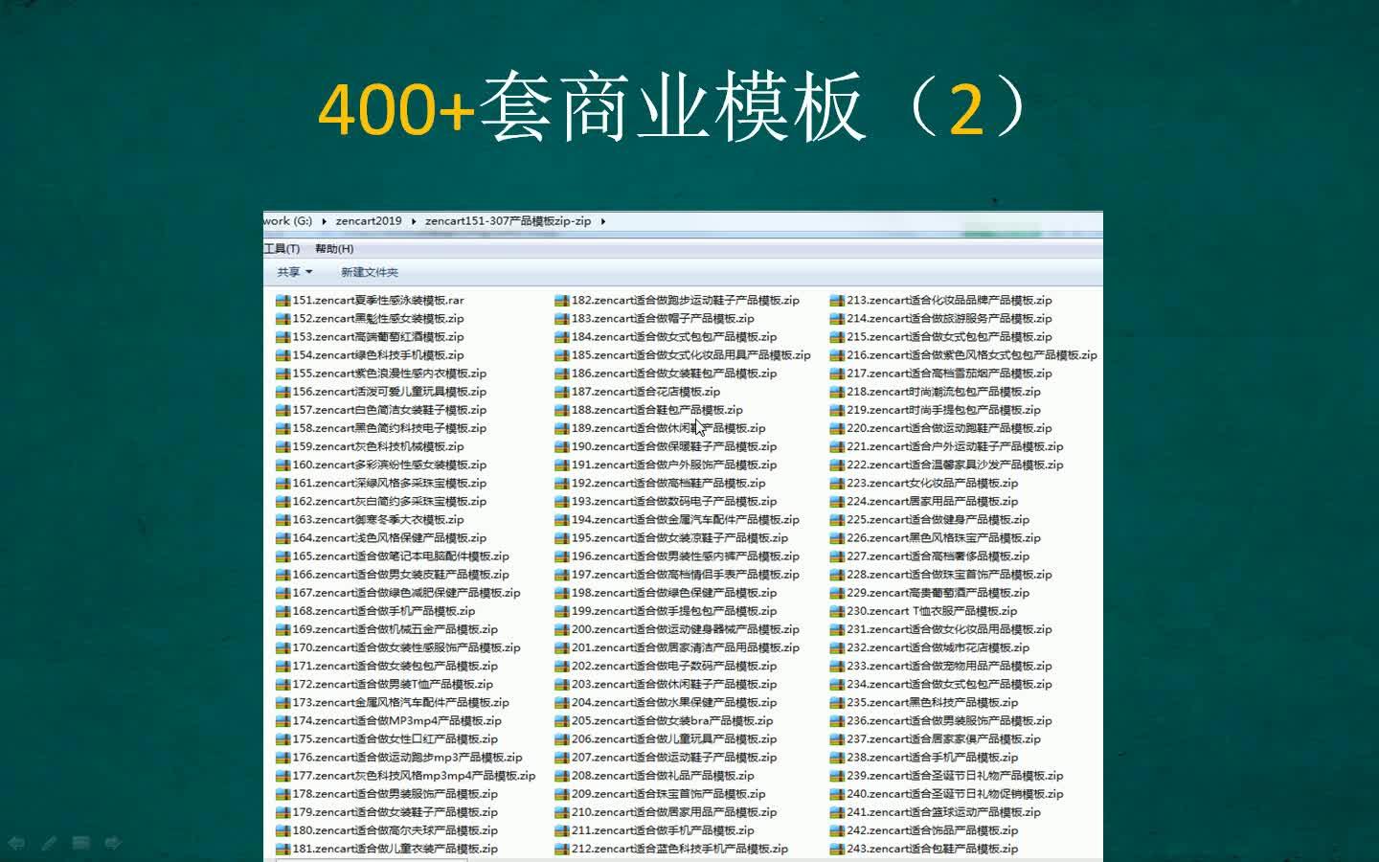Click archive icon of file 213.zencart
This screenshot has width=1379, height=862.
pyautogui.click(x=837, y=301)
